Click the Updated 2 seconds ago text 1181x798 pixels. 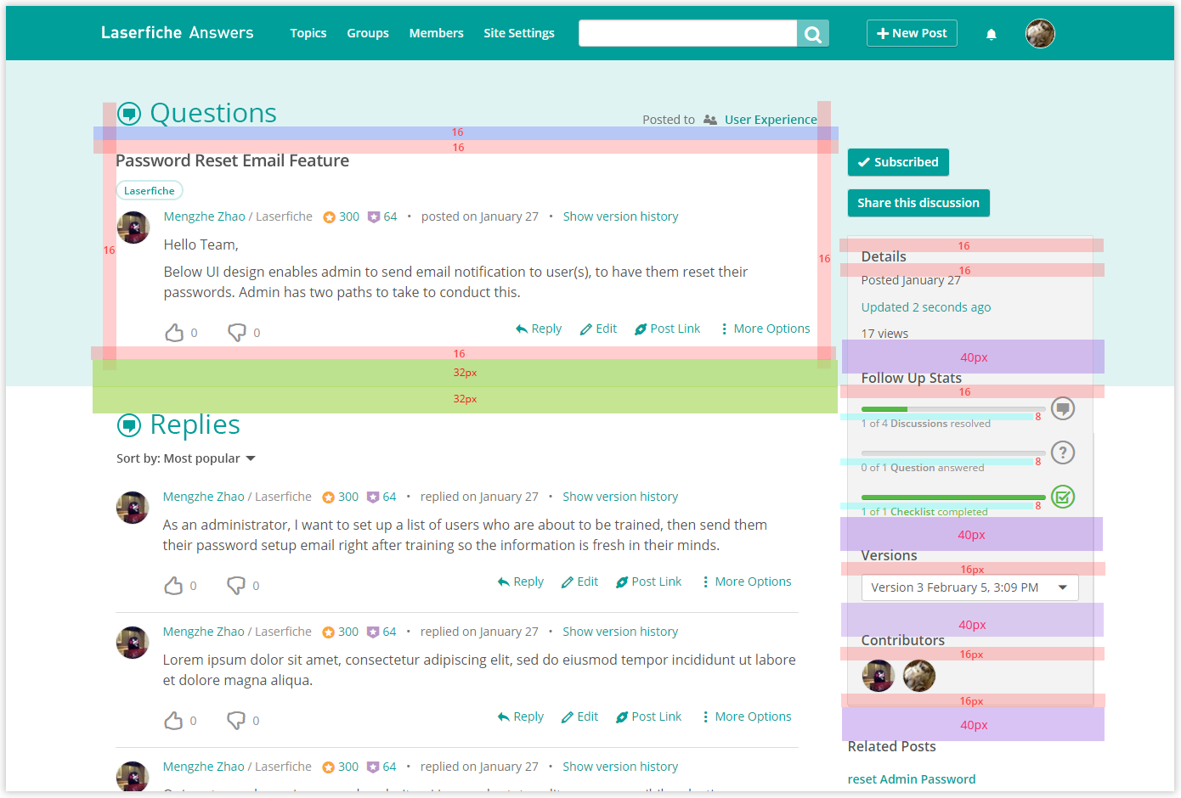coord(926,307)
